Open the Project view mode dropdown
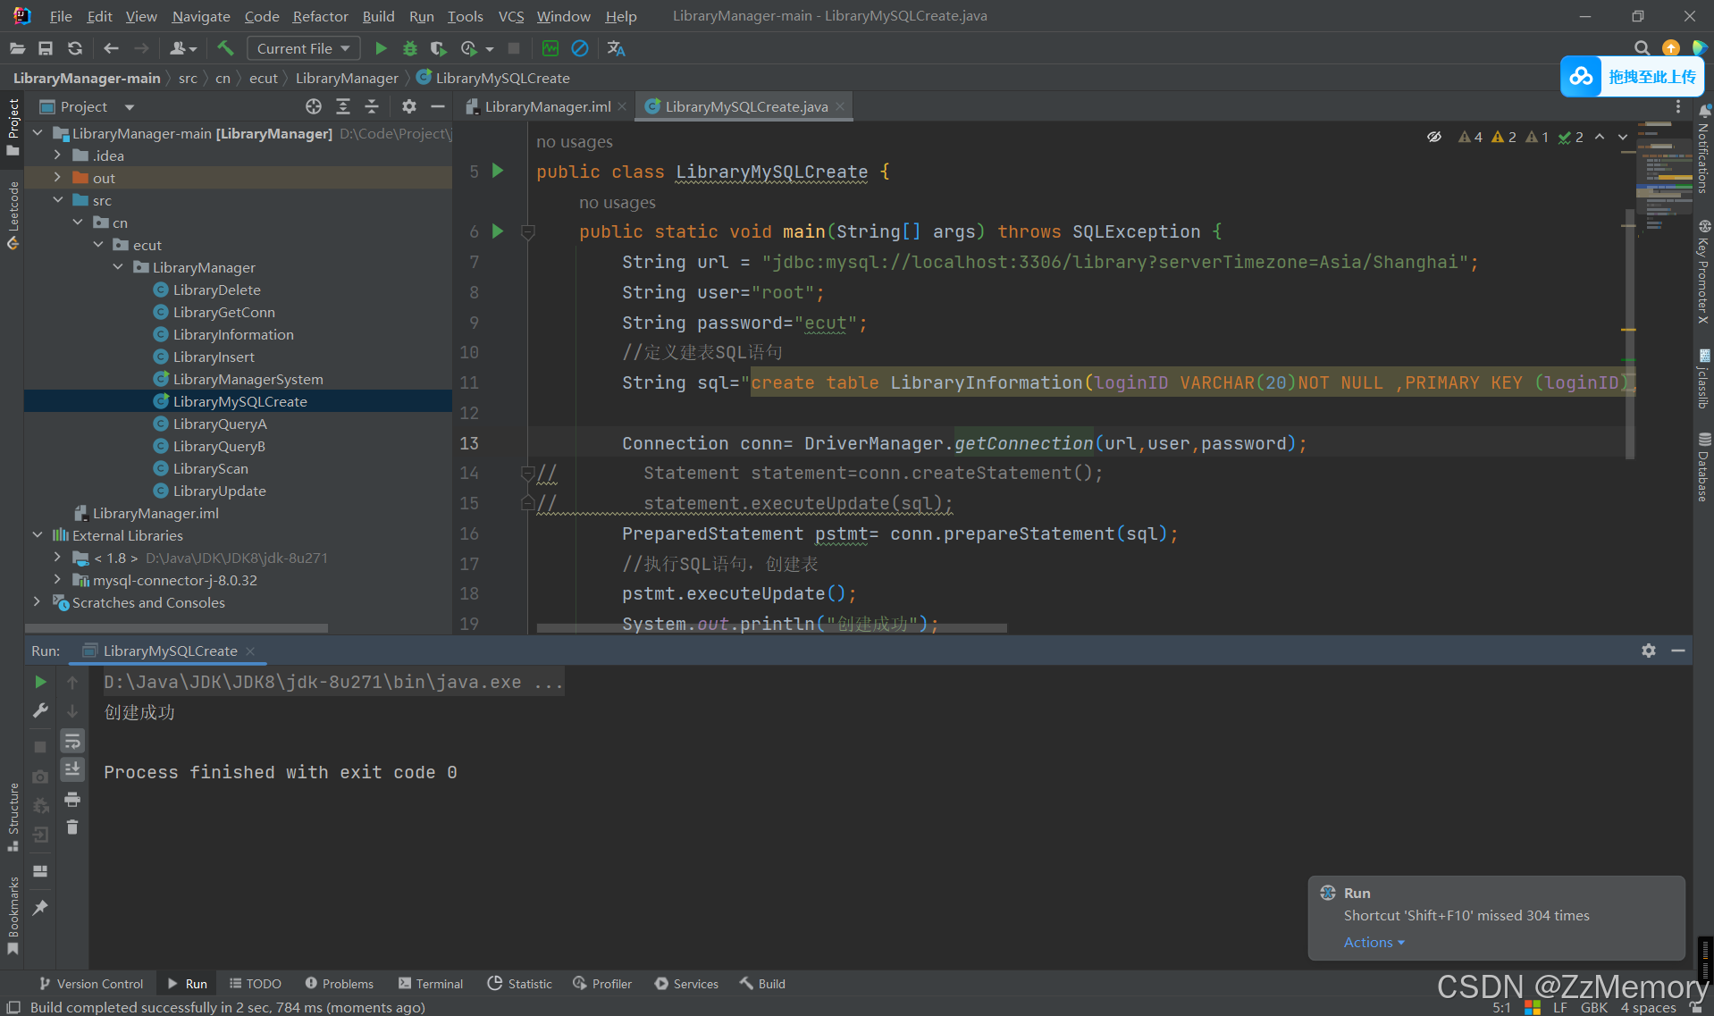Screen dimensions: 1714x1016 (x=130, y=107)
